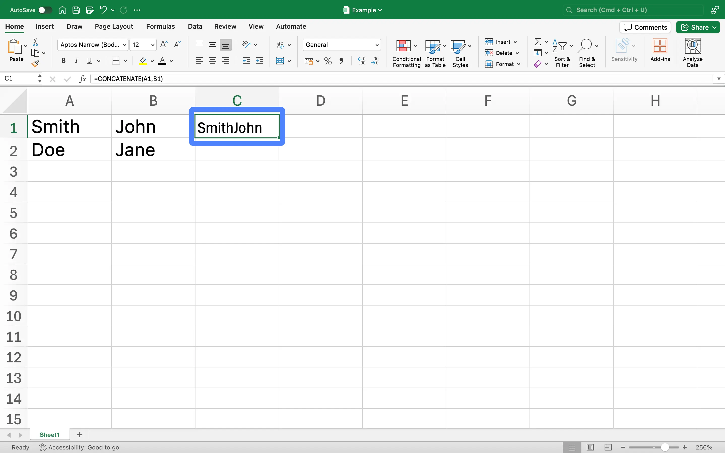
Task: Click the Decrease Decimal icon
Action: tap(375, 61)
